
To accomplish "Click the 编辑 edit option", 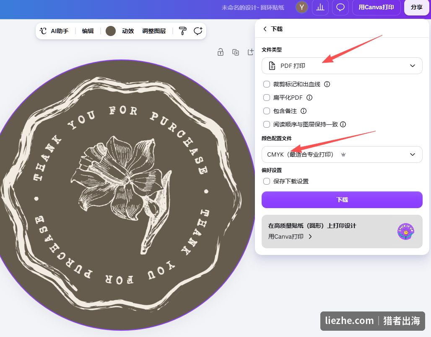I will click(x=88, y=31).
